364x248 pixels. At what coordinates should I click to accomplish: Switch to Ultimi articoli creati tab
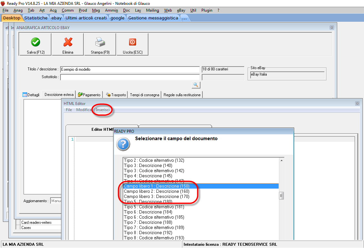86,18
